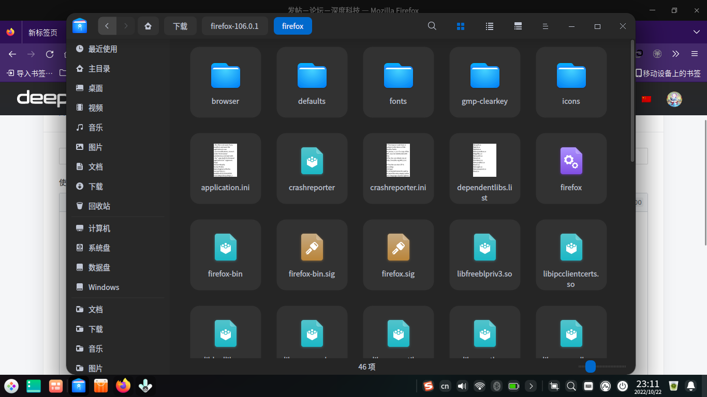Screen dimensions: 707x397
Task: Open the file manager main menu
Action: [x=544, y=26]
